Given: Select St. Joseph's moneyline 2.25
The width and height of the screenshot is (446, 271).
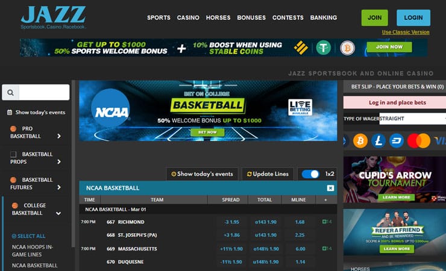Looking at the screenshot, I should click(x=300, y=235).
